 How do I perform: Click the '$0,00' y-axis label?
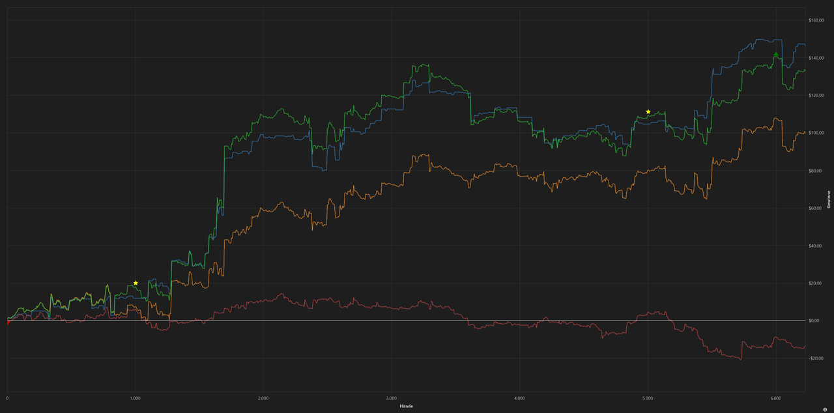[x=814, y=320]
